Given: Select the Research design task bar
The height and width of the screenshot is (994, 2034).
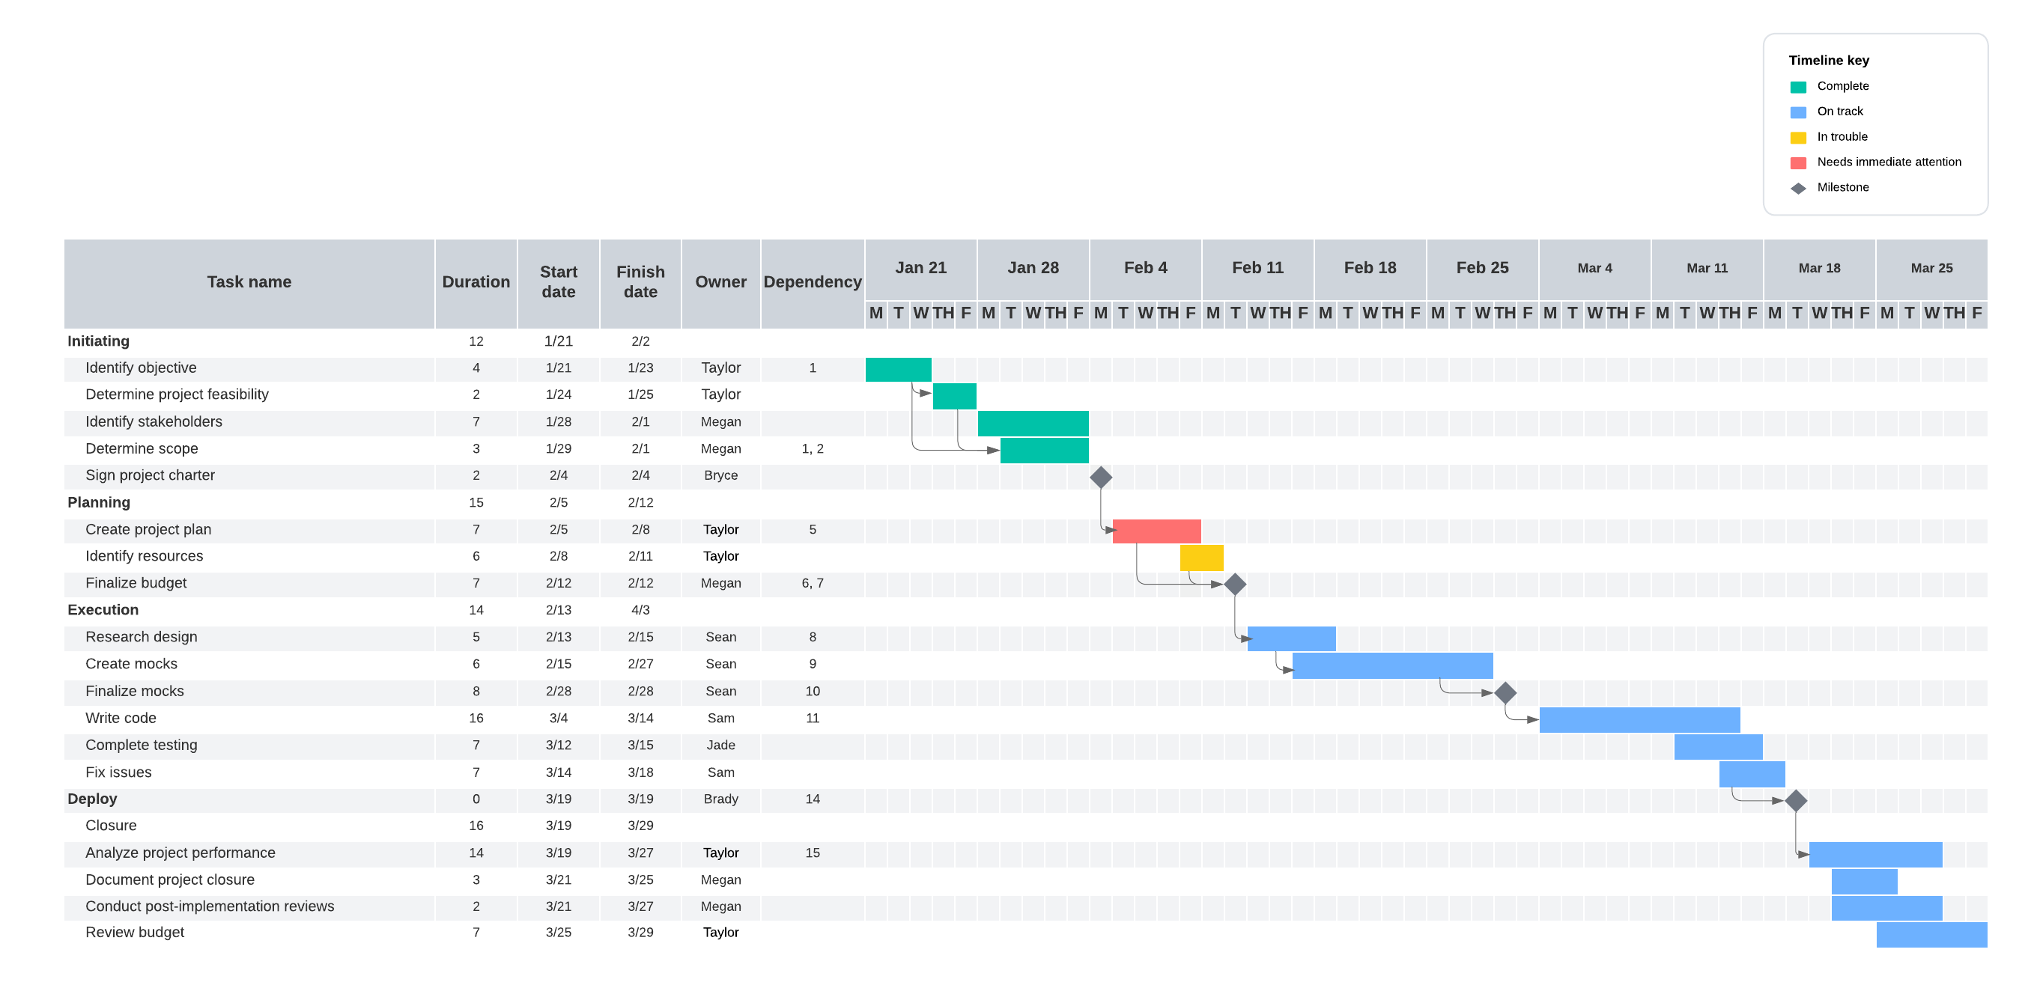Looking at the screenshot, I should point(1291,637).
